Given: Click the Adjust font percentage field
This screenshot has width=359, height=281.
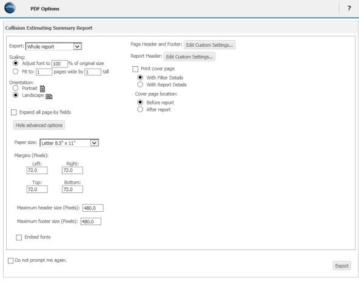Looking at the screenshot, I should click(60, 64).
